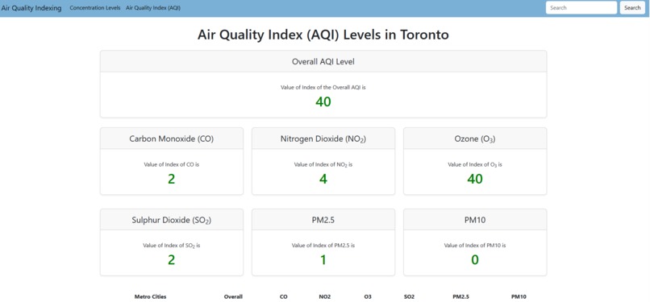
Task: Click the PM10 index value 0
Action: [x=475, y=260]
